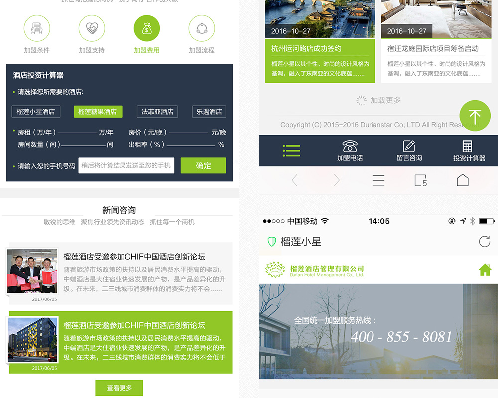Tap the 留言咨询 edit icon
Image resolution: width=498 pixels, height=398 pixels.
pos(409,146)
